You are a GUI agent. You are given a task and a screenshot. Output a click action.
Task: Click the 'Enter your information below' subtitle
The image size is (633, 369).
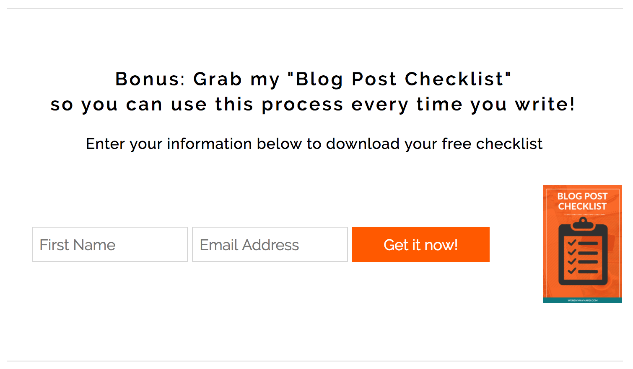click(x=314, y=144)
